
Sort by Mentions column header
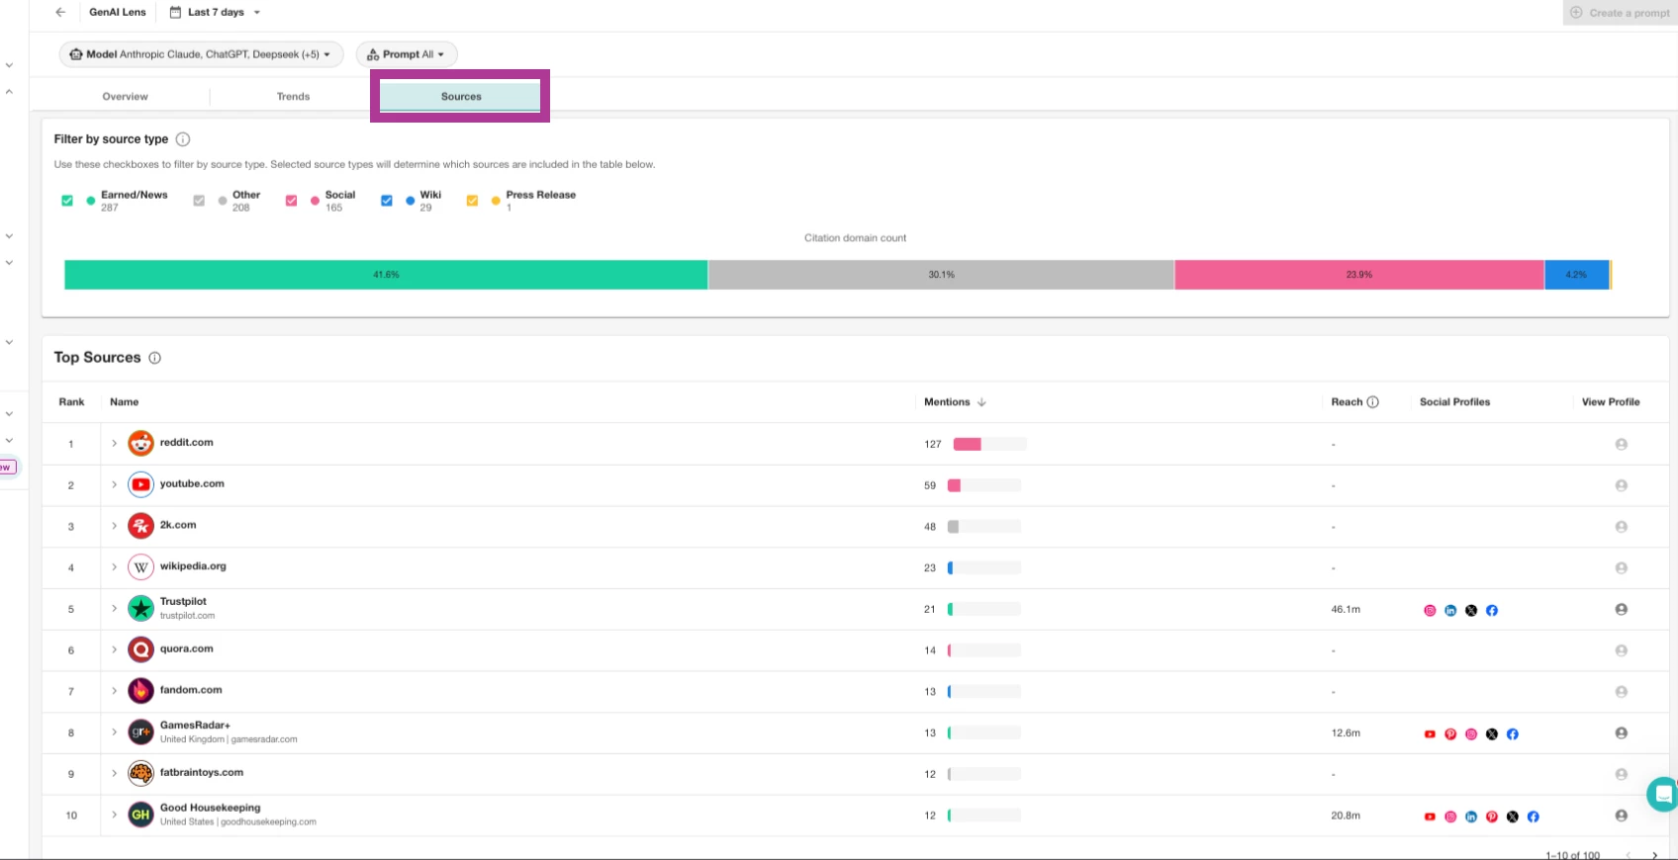click(x=955, y=402)
